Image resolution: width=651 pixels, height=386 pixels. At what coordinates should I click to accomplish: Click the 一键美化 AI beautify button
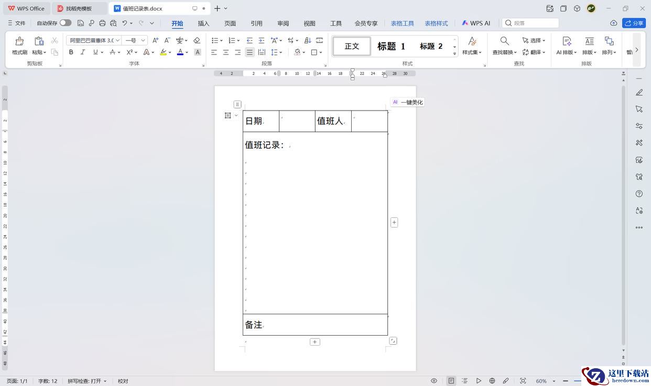[x=407, y=102]
